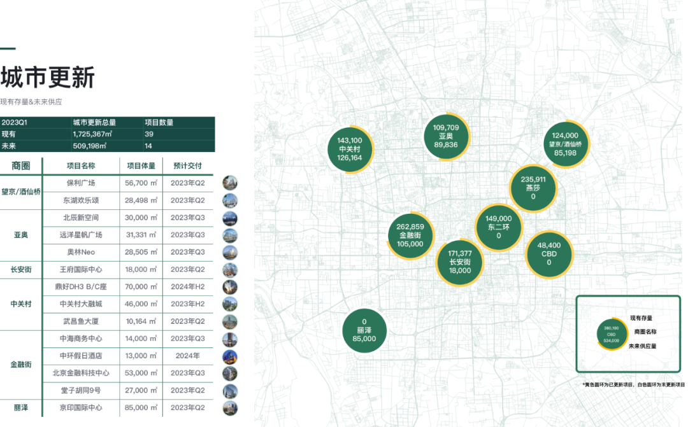Screen dimensions: 688x427
Task: Click the 城市更新 page title
Action: (x=48, y=78)
